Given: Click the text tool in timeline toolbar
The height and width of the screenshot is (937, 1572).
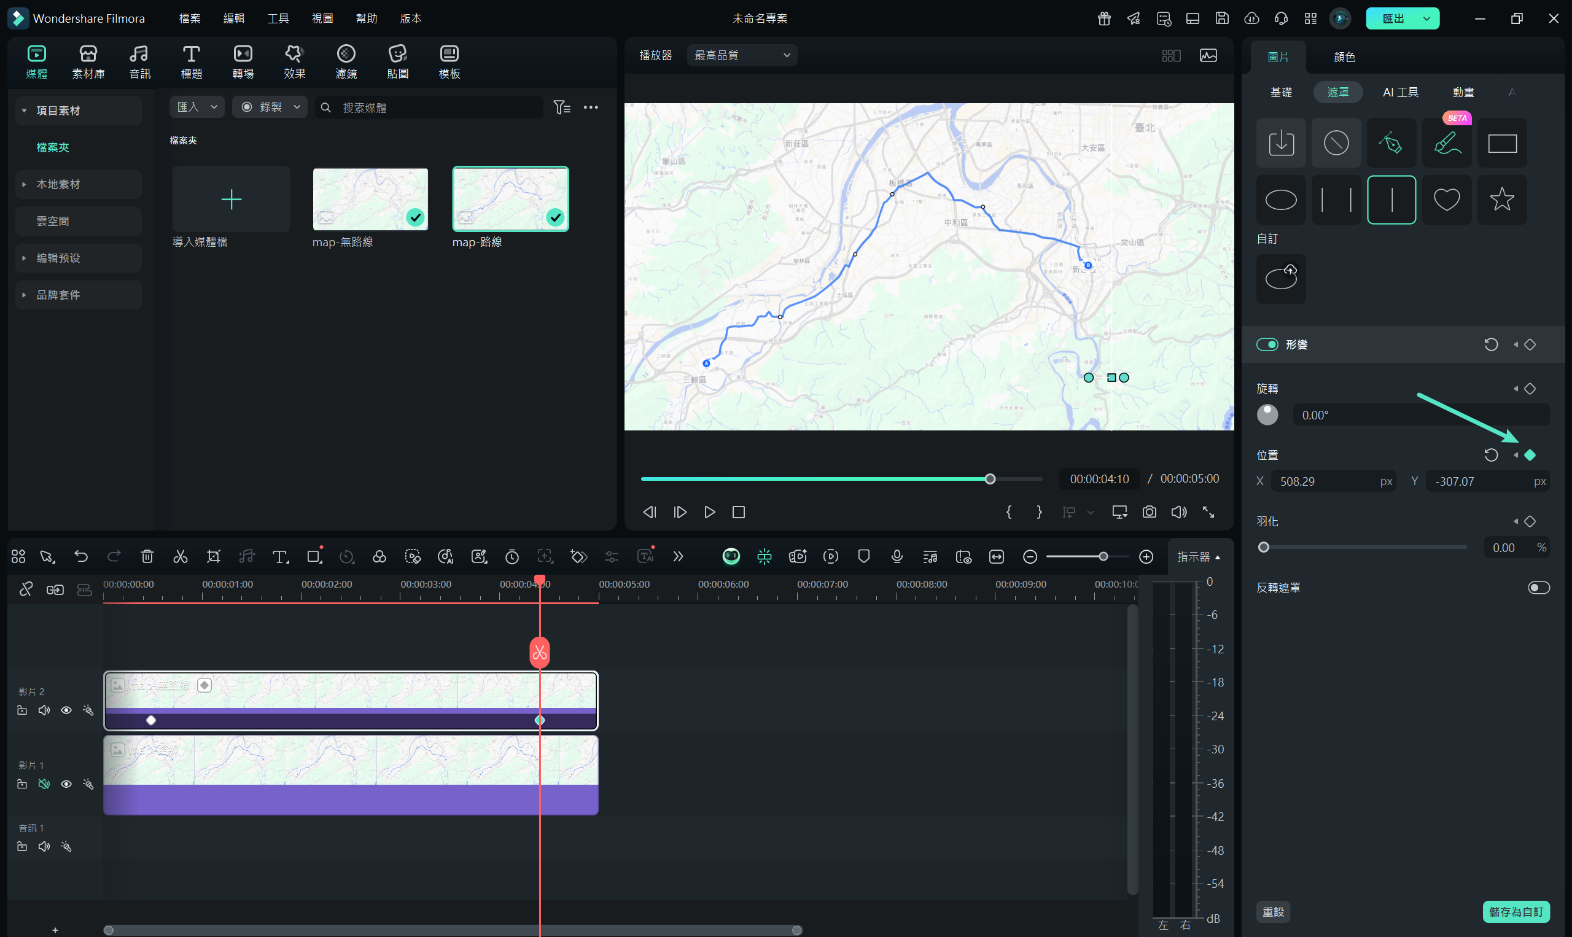Looking at the screenshot, I should [x=280, y=556].
